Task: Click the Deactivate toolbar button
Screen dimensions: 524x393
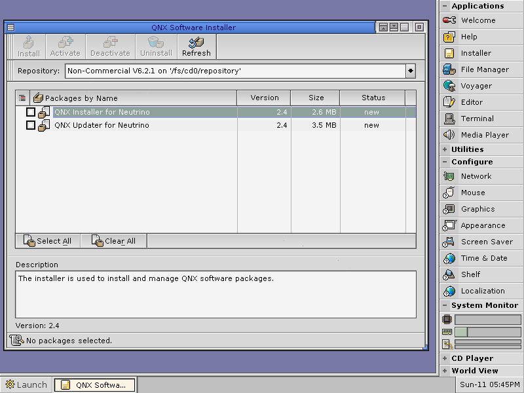Action: point(110,47)
